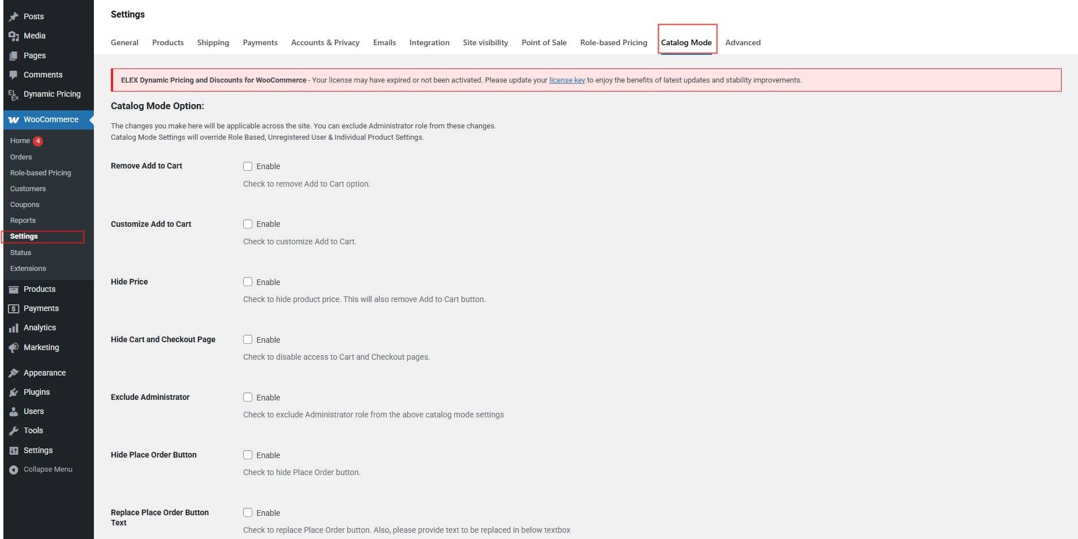Switch to the Point of Sale tab
Screen dimensions: 1078x539
(544, 42)
